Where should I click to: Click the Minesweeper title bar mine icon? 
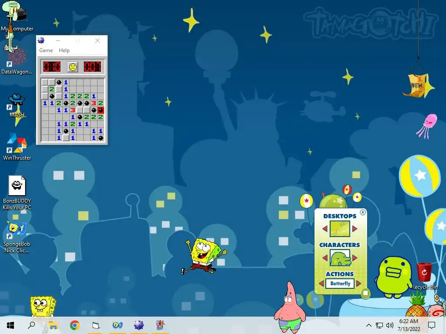point(41,40)
